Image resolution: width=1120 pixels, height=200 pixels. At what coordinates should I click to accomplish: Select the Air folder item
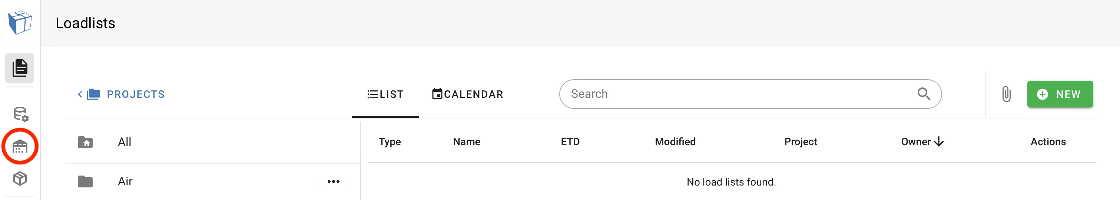tap(125, 181)
